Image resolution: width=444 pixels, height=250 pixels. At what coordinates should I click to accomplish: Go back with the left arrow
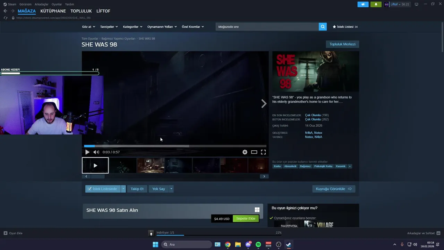(5, 11)
